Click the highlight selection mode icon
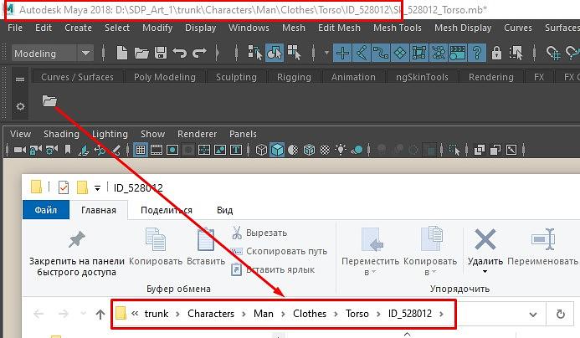 click(516, 53)
